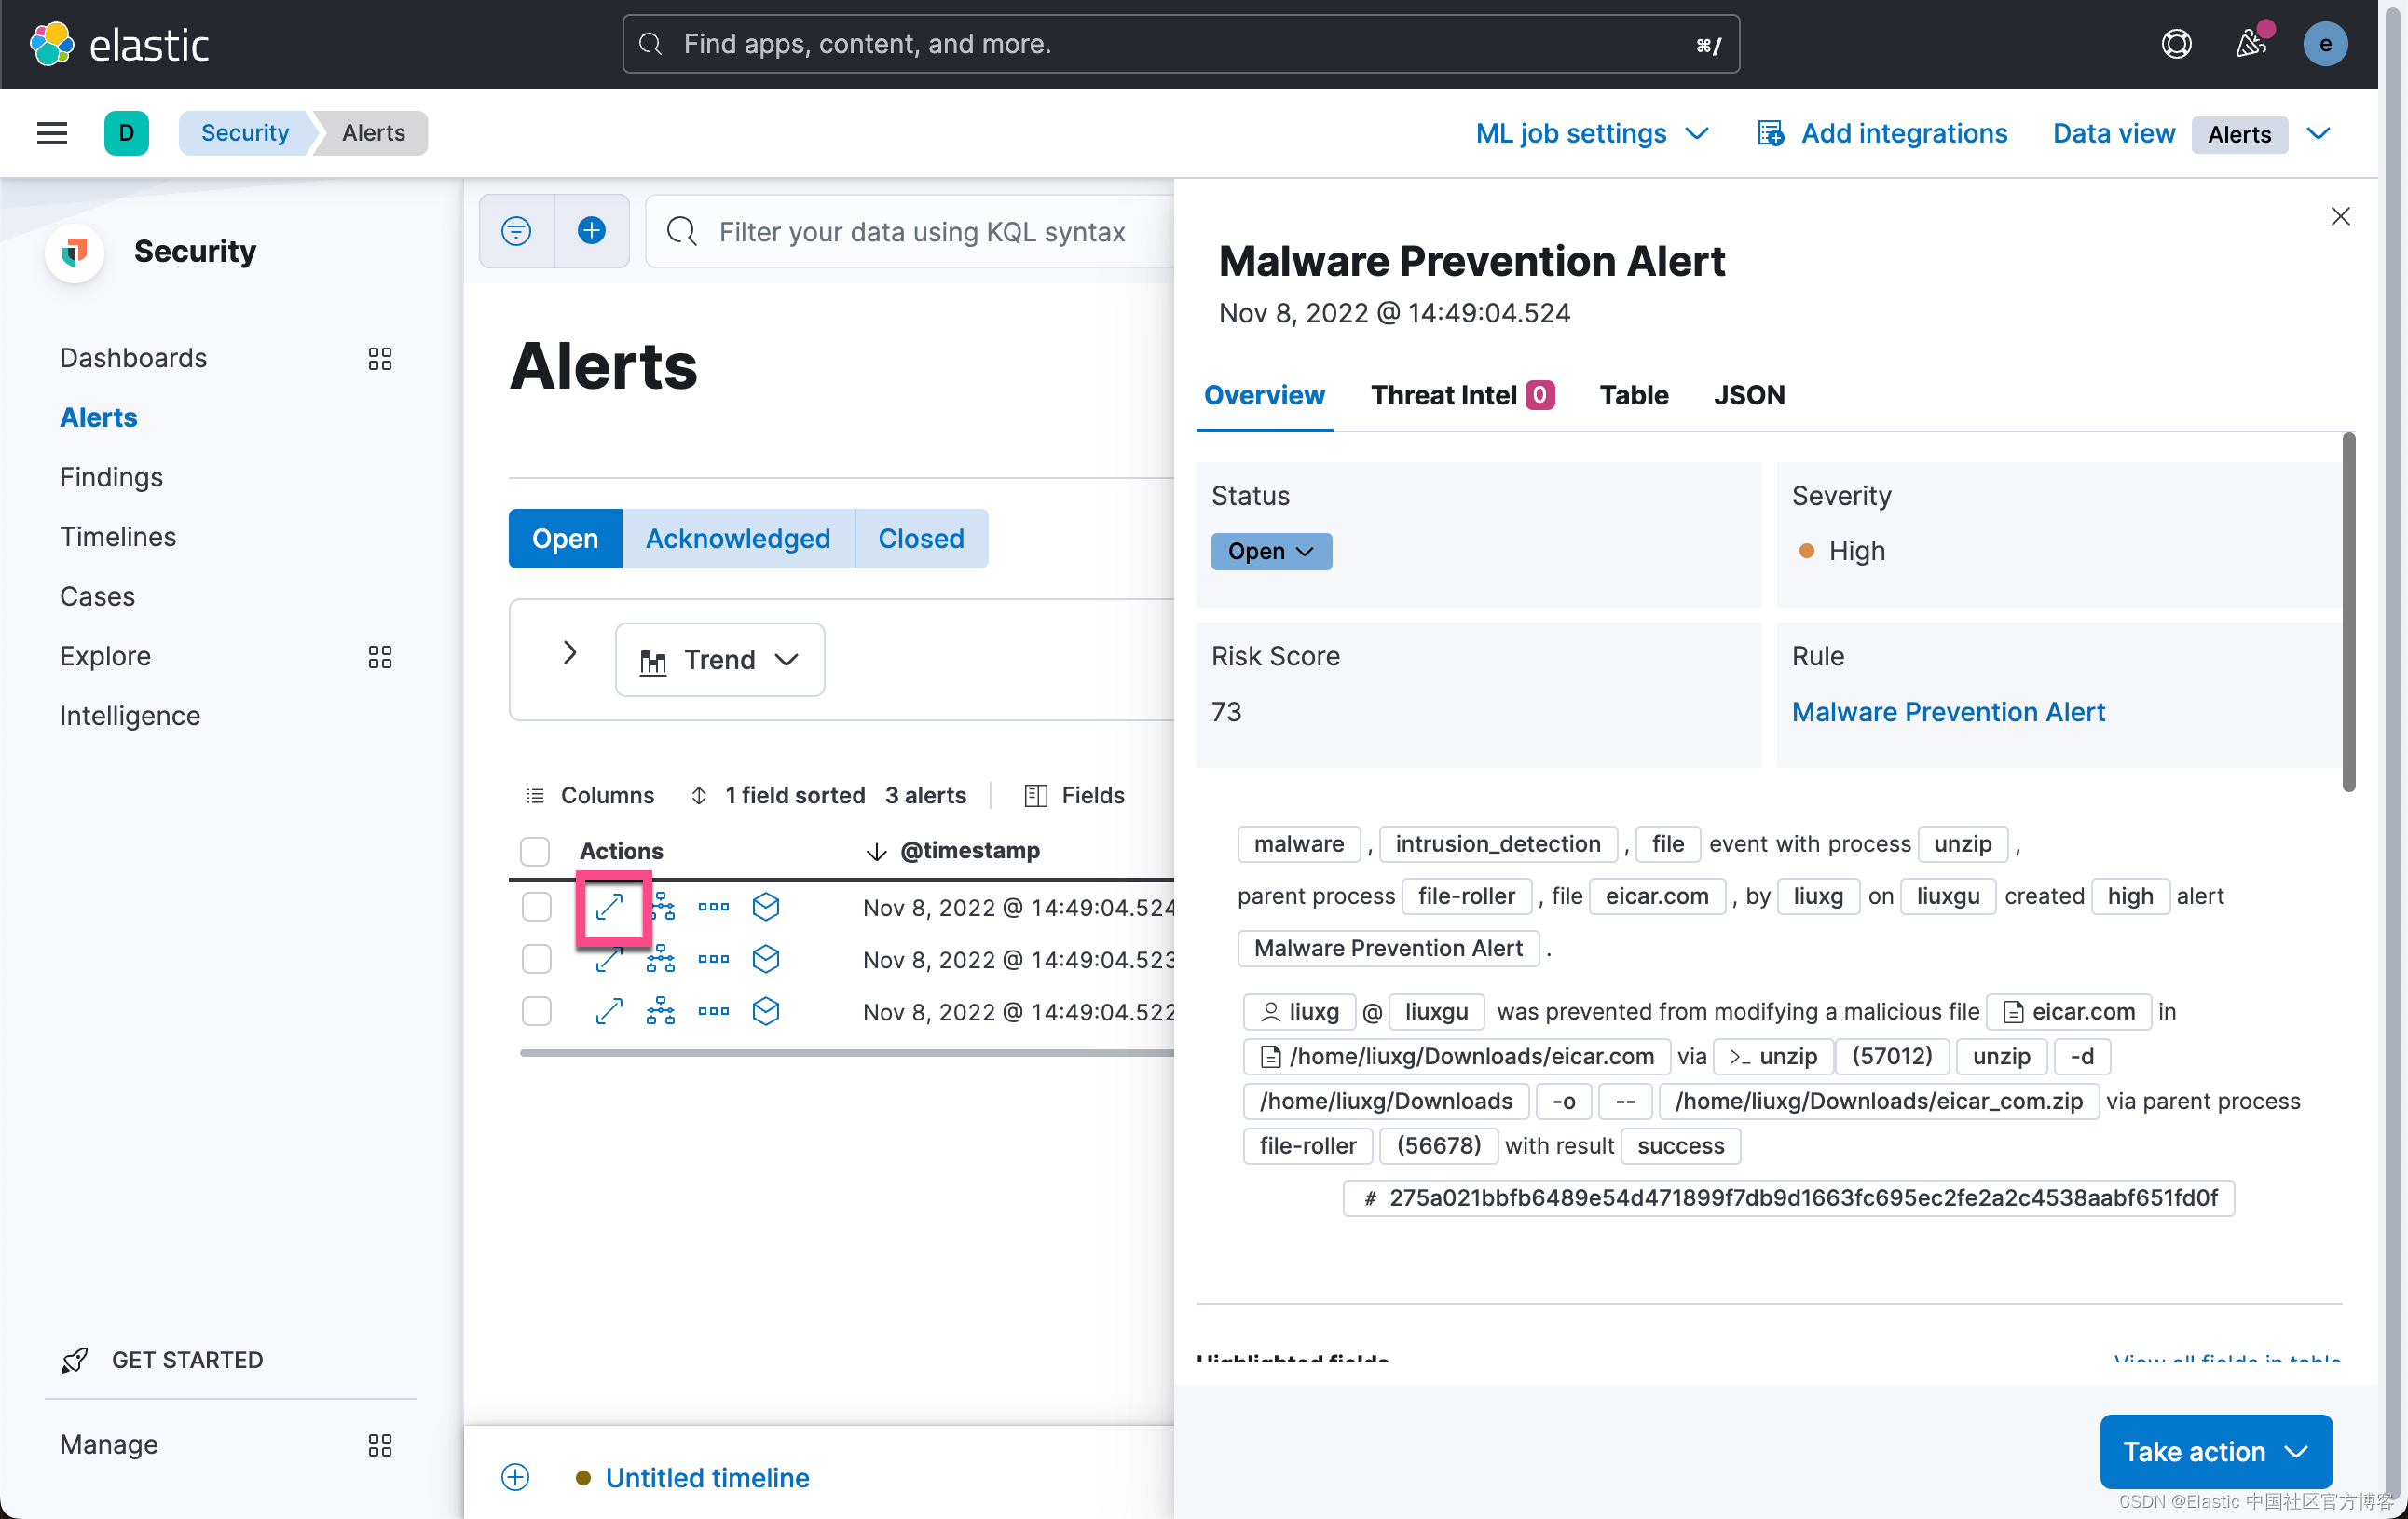
Task: Change alert status Open dropdown
Action: [1271, 551]
